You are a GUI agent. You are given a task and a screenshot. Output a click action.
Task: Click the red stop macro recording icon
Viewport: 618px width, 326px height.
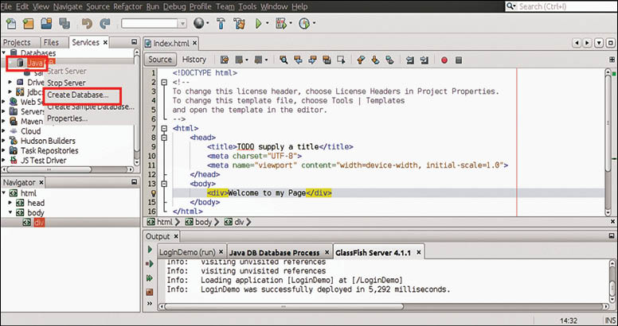pos(444,60)
